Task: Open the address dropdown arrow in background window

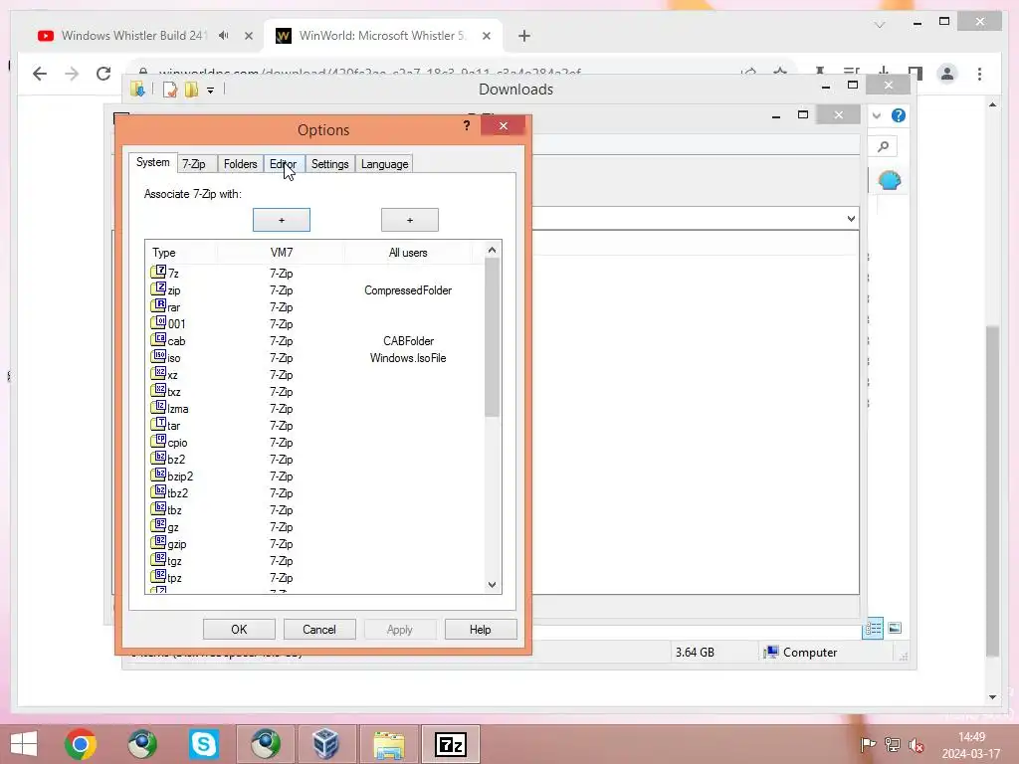Action: [x=852, y=219]
